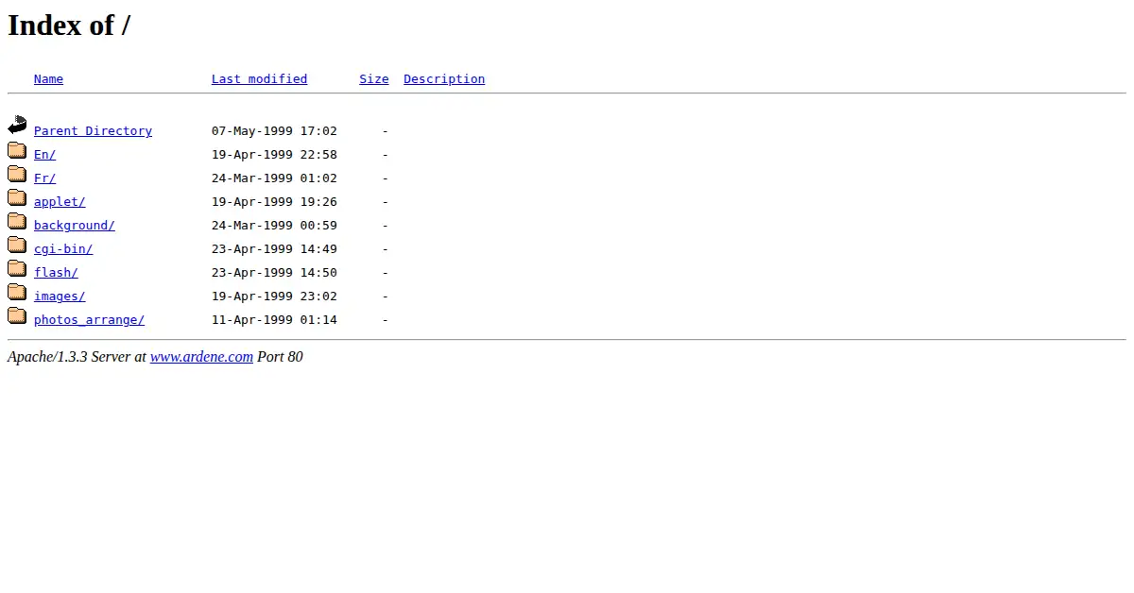Click the folder icon beside En/
Screen dimensions: 1134x593
point(17,150)
